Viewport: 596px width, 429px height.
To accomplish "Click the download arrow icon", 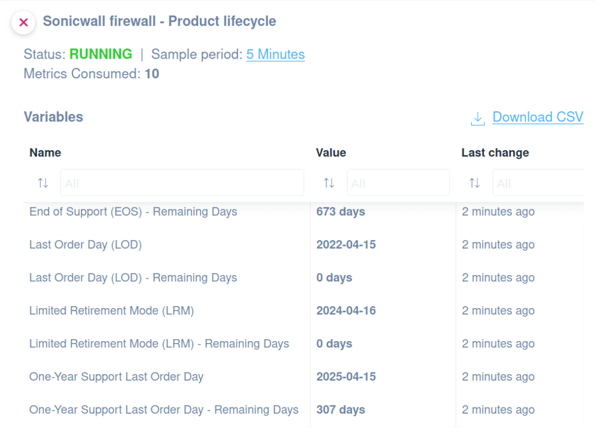I will click(x=478, y=118).
